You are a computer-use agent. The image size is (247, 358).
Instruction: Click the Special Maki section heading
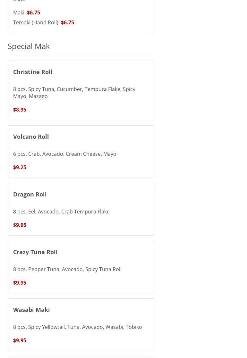30,46
